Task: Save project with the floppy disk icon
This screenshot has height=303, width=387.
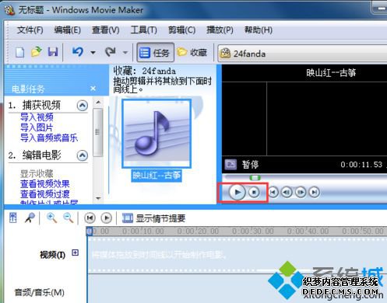Action: 53,52
